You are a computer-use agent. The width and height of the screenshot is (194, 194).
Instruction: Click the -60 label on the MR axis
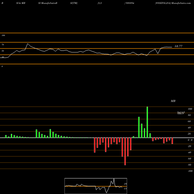click(189, 159)
